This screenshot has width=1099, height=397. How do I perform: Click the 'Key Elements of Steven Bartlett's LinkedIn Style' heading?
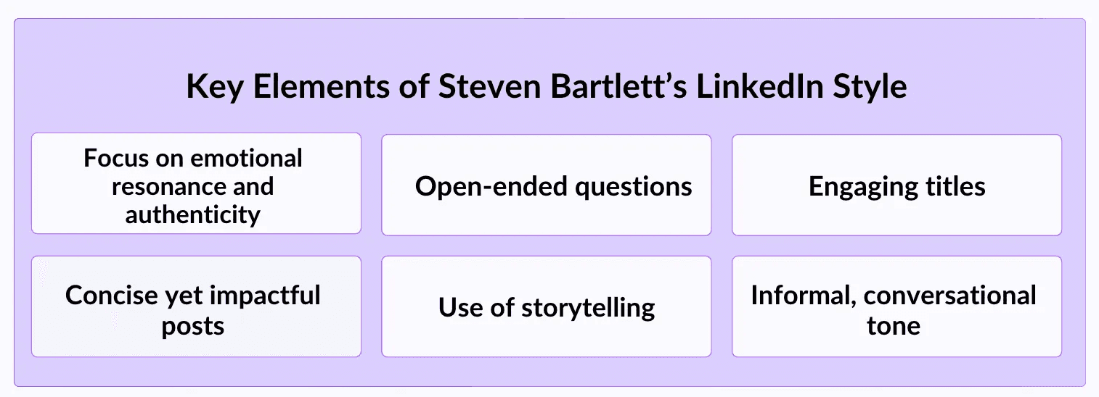tap(546, 88)
